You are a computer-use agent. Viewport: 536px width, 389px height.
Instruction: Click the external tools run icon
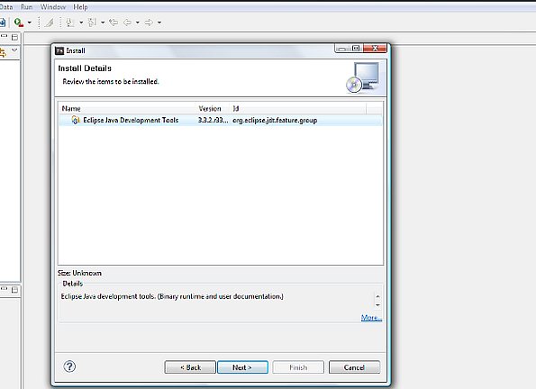click(x=18, y=23)
